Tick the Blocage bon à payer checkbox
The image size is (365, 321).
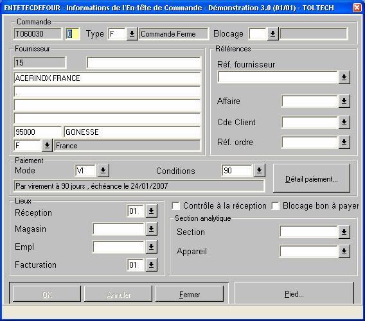[276, 206]
